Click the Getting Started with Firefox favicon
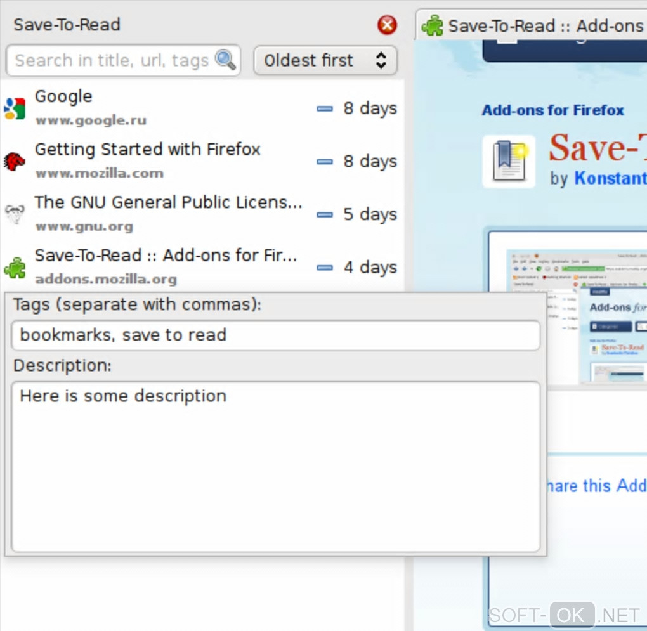This screenshot has height=631, width=647. coord(15,161)
